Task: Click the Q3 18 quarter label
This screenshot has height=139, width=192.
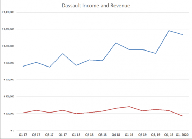Action: point(103,135)
